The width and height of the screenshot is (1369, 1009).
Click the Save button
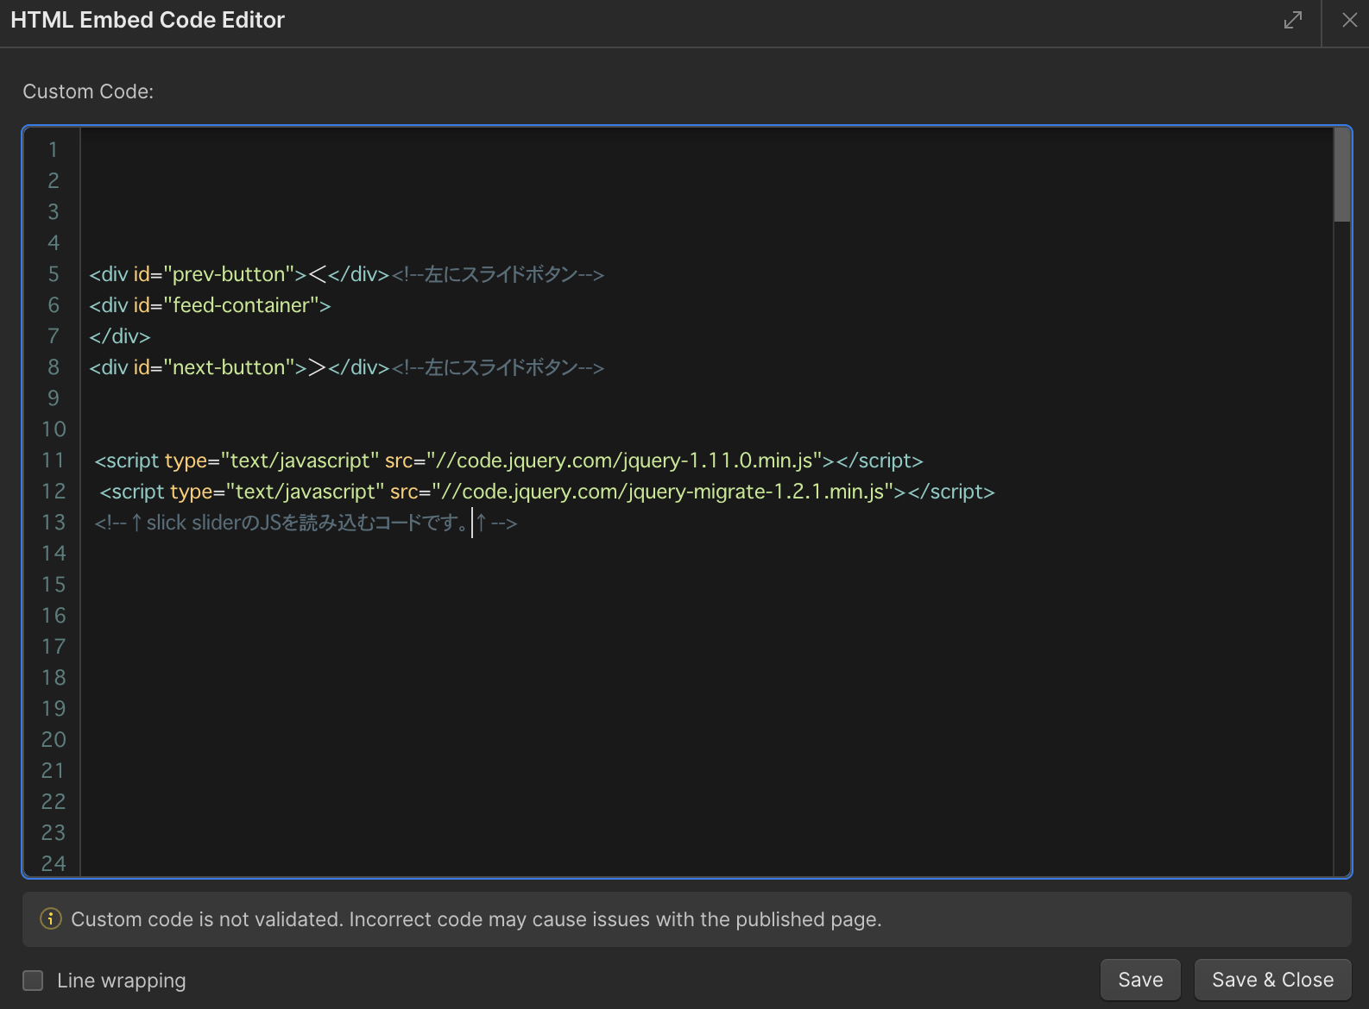[x=1140, y=980]
